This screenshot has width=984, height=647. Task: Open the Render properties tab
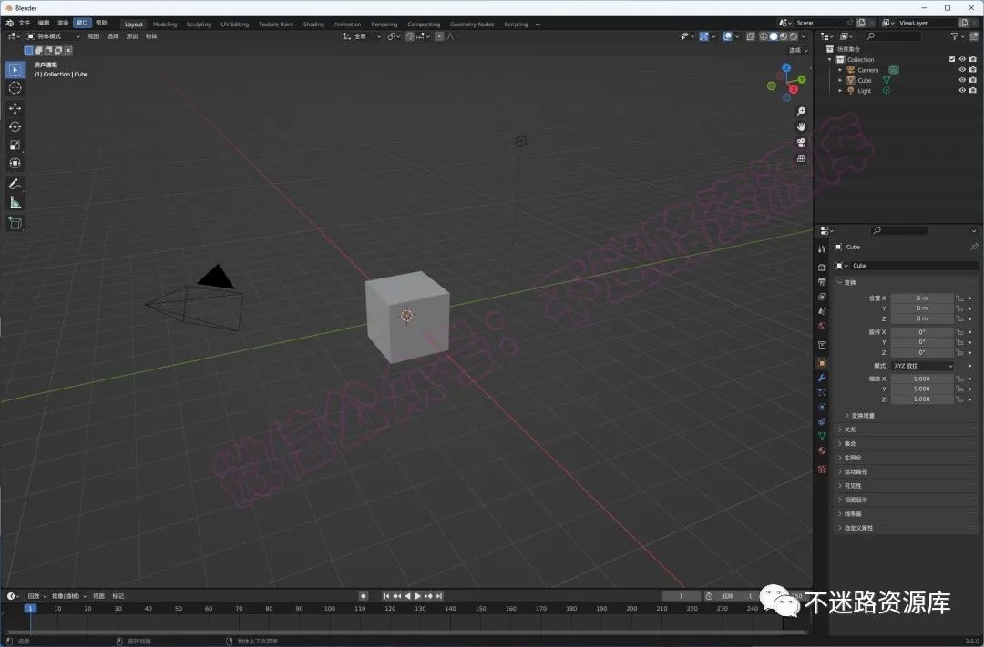pos(822,267)
